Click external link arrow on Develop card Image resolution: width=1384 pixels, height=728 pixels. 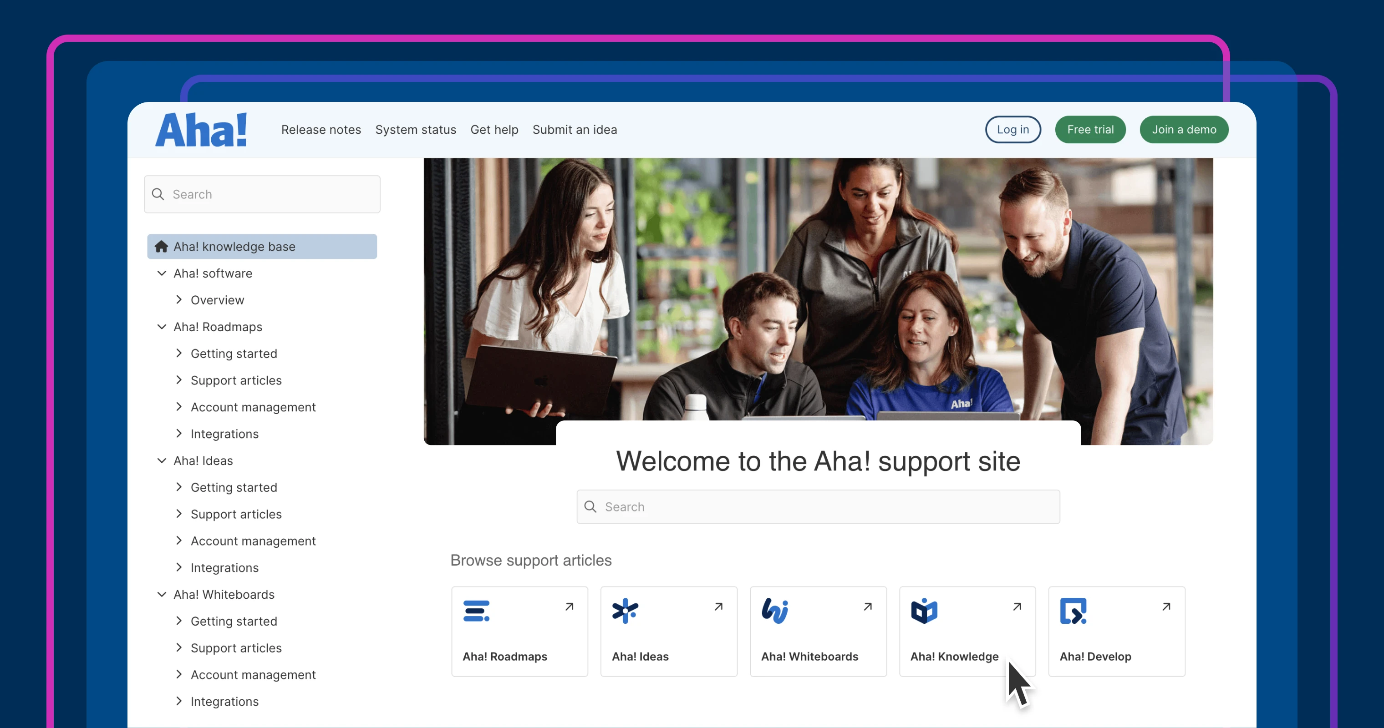point(1166,607)
